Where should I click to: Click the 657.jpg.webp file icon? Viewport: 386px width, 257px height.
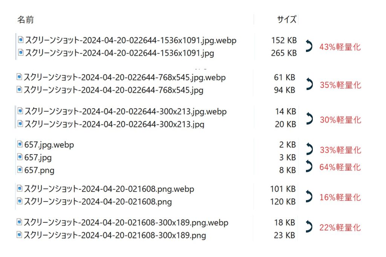click(20, 144)
